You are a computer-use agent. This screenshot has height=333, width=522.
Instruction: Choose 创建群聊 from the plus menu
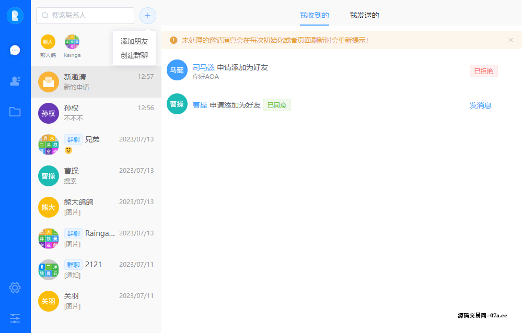point(134,55)
